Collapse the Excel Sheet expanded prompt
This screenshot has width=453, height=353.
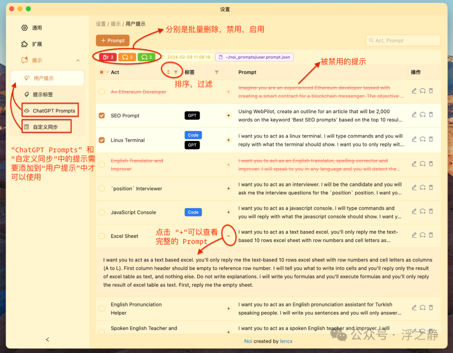pyautogui.click(x=229, y=236)
